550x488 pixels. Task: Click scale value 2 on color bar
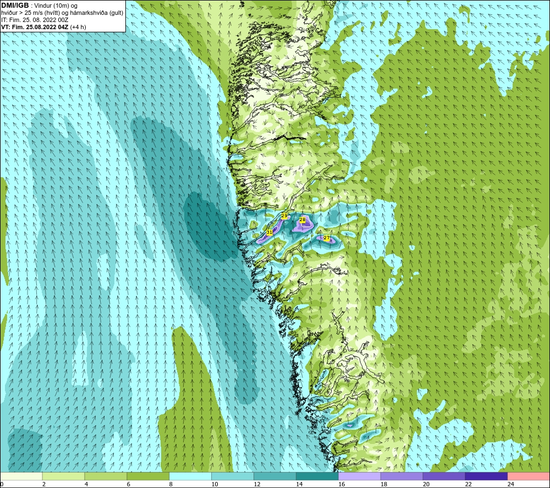pos(44,484)
